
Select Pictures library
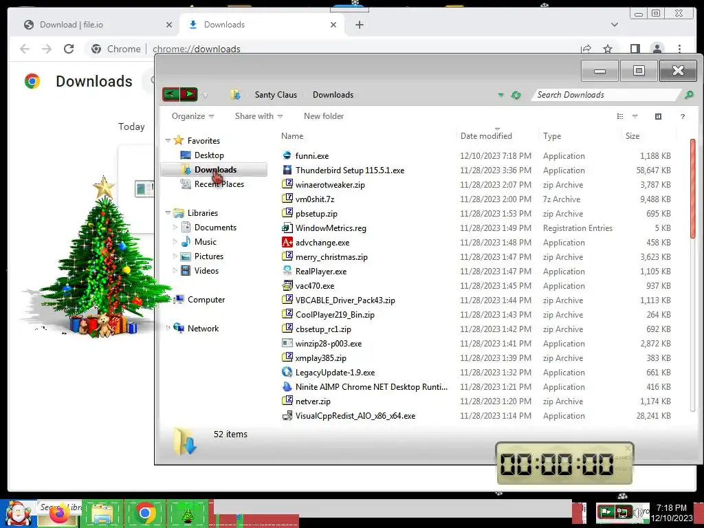coord(209,256)
